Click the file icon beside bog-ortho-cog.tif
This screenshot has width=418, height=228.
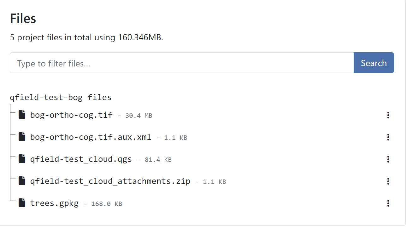pyautogui.click(x=22, y=115)
